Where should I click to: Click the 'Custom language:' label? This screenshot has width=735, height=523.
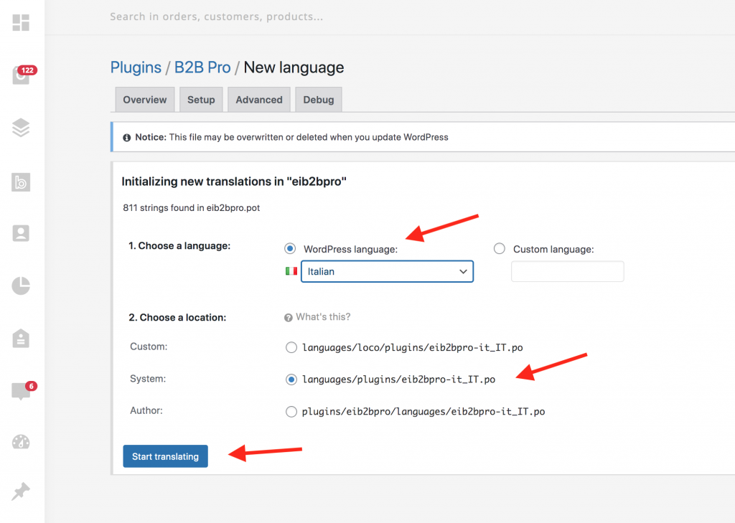tap(553, 250)
